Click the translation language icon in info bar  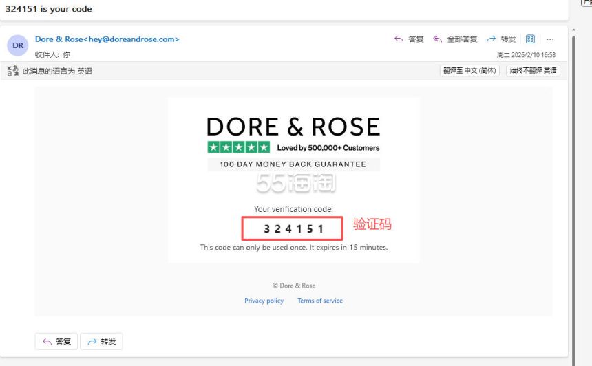tap(12, 71)
